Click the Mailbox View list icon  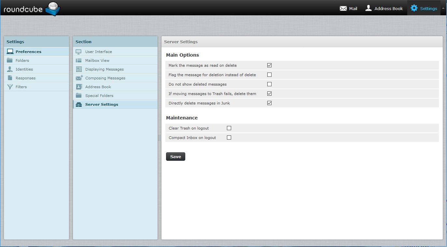point(79,61)
